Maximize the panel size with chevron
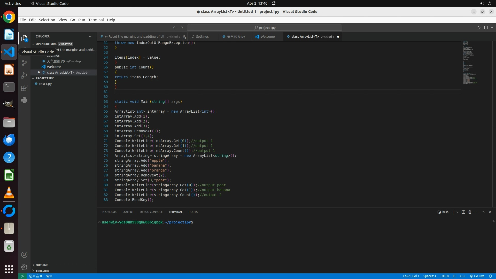 point(483,212)
